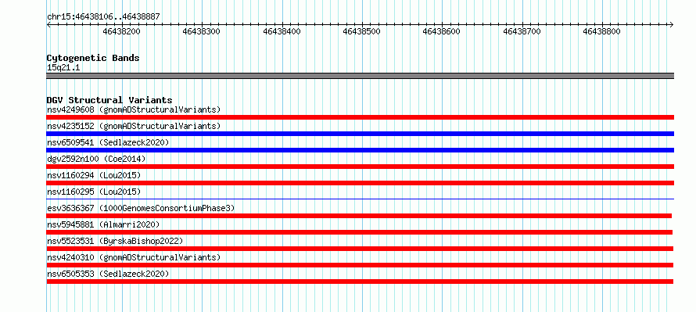
Task: Click ruler position 46438700
Action: (x=522, y=31)
